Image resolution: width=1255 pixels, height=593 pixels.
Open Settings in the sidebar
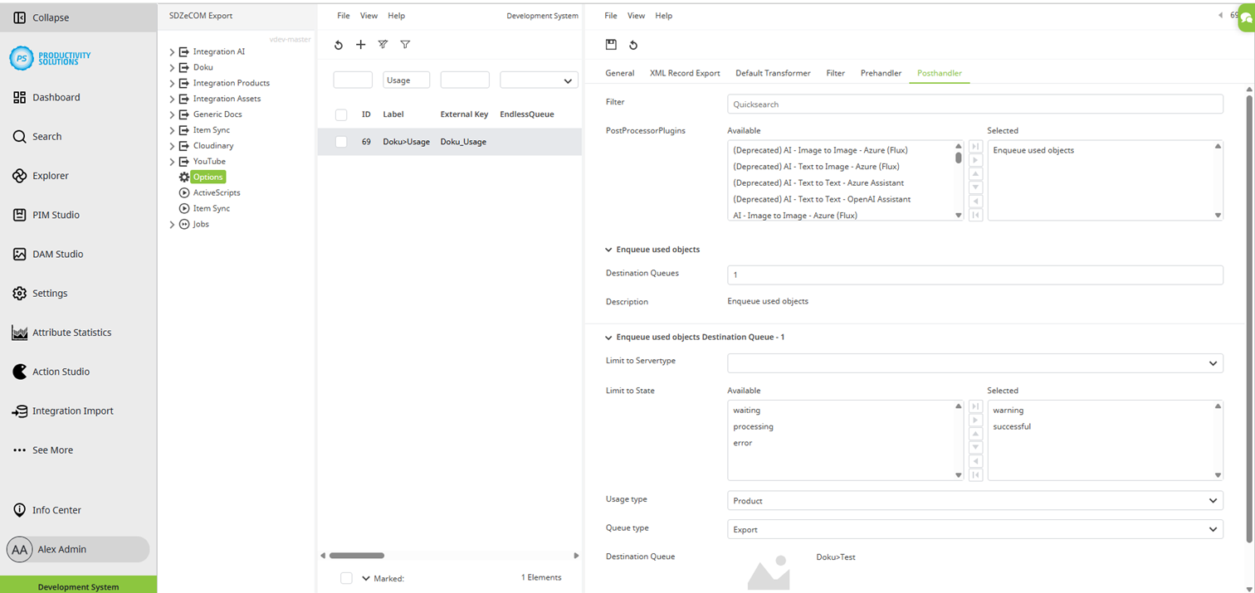point(40,293)
